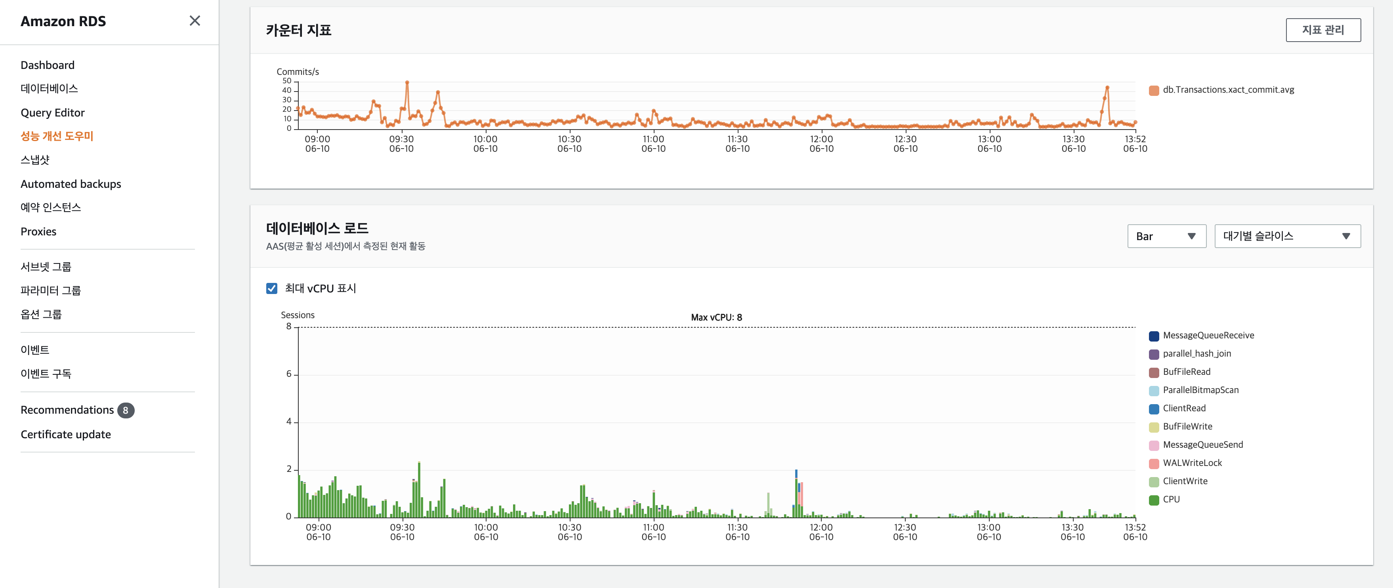Image resolution: width=1393 pixels, height=588 pixels.
Task: Close the Amazon RDS sidebar panel
Action: pyautogui.click(x=195, y=21)
